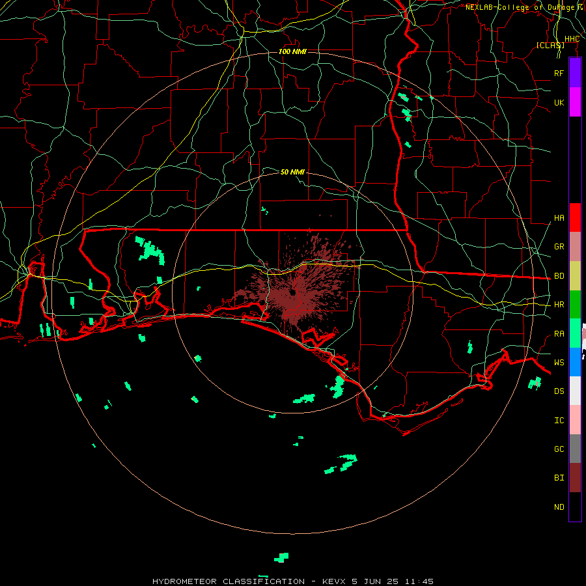Screen dimensions: 586x586
Task: Click the DS legend label
Action: [559, 391]
